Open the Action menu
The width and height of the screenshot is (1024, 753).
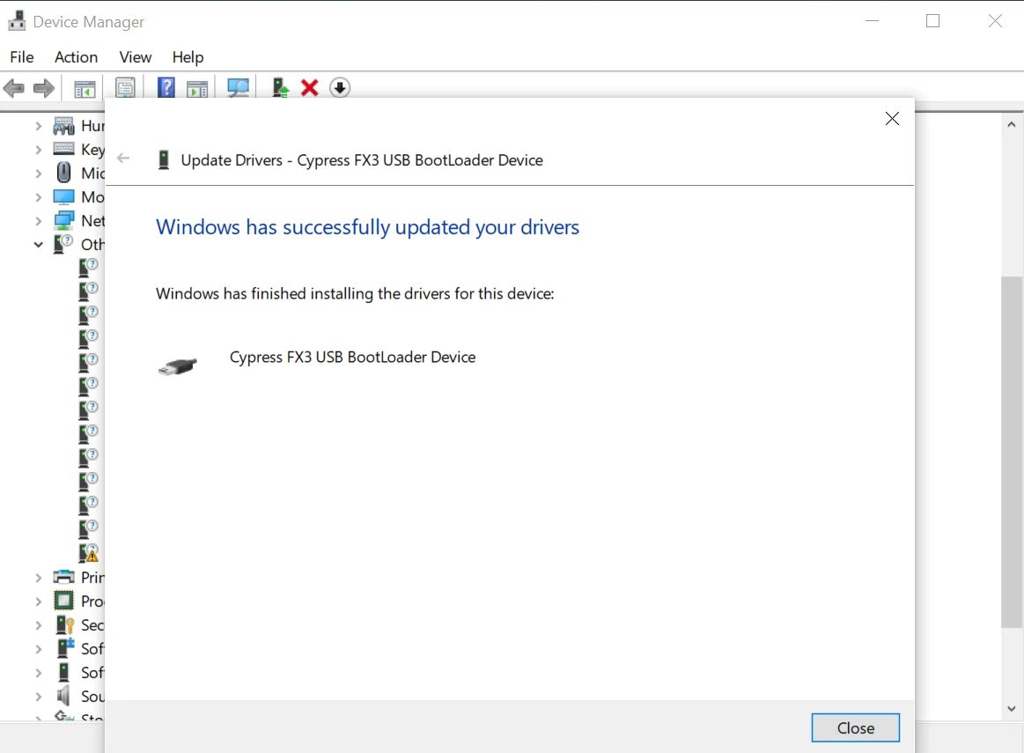[x=77, y=57]
